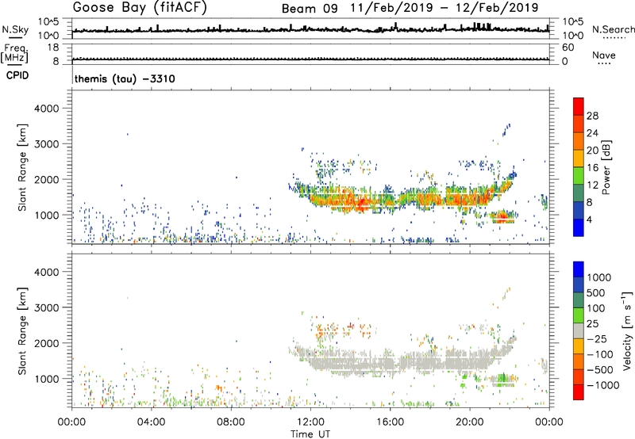
Task: Click the frequency trace line in Freq panel
Action: point(310,59)
